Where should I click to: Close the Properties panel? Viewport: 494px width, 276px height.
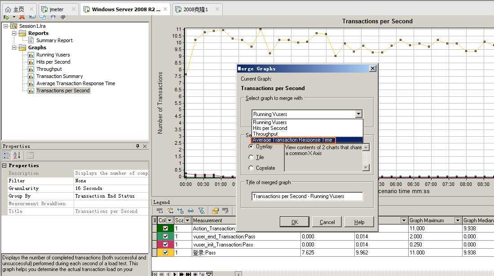[145, 146]
